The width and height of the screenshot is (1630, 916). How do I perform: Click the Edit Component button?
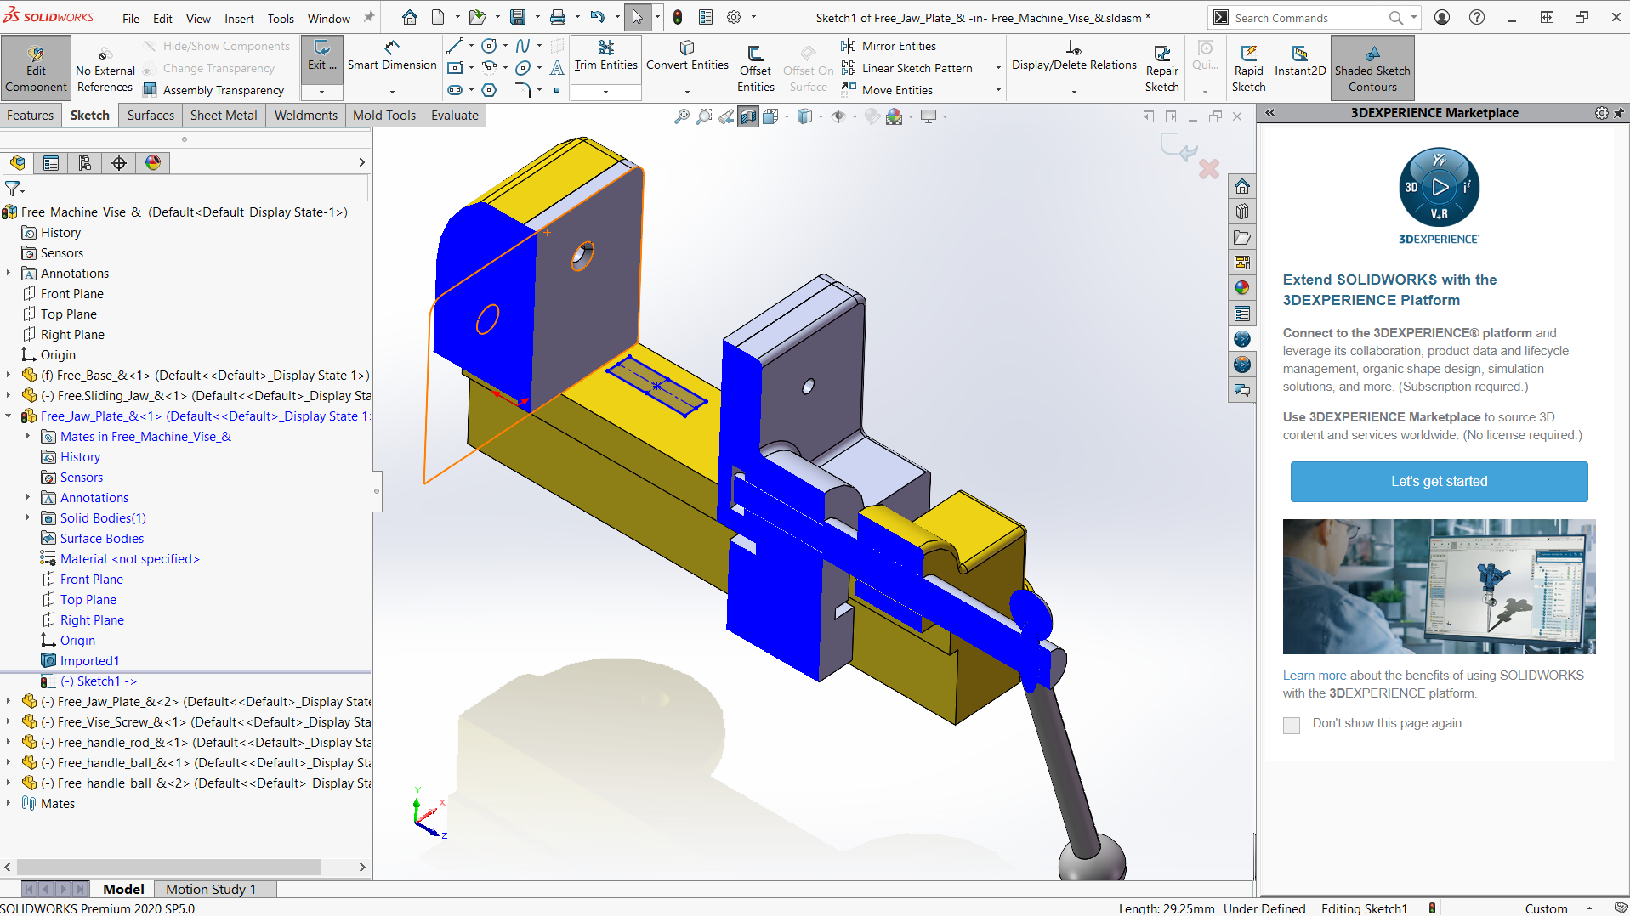point(36,68)
